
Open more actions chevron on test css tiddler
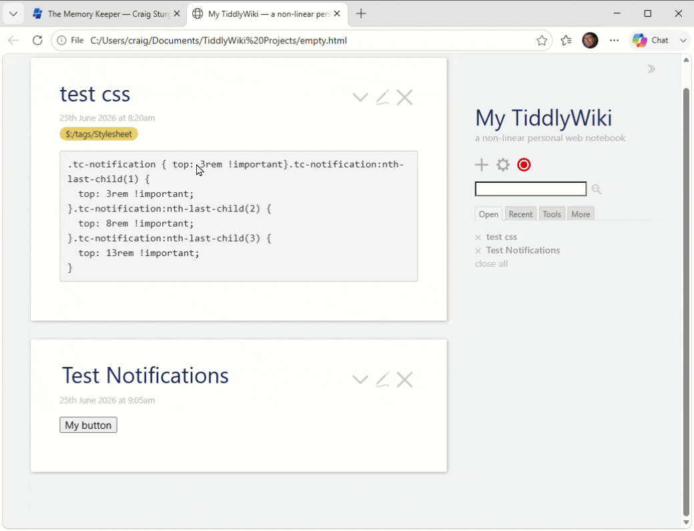[360, 97]
